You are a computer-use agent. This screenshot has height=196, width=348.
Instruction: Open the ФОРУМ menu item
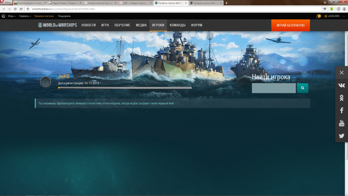(x=197, y=25)
